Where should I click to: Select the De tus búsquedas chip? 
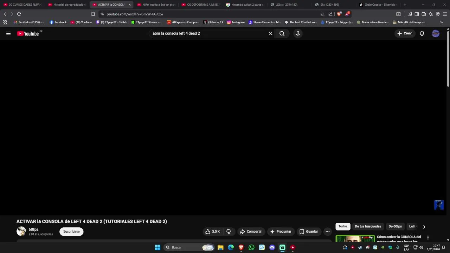coord(368,226)
